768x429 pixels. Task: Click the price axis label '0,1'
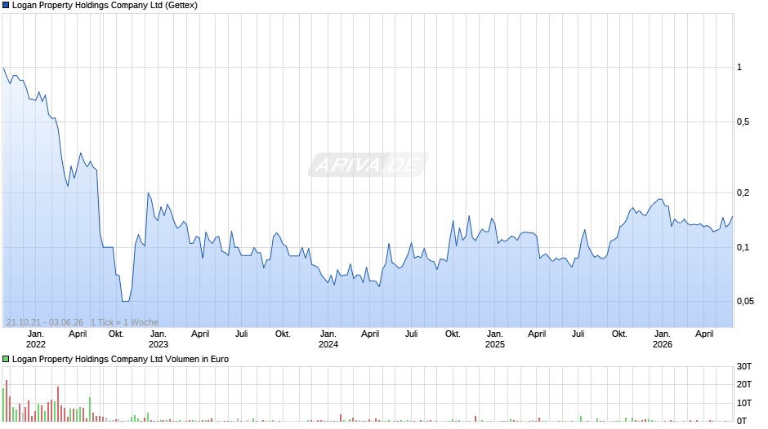point(743,247)
